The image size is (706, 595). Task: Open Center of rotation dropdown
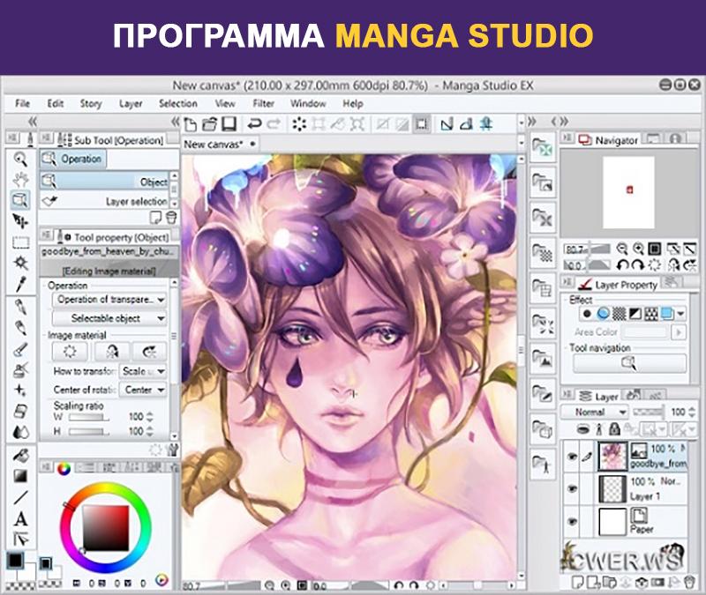pyautogui.click(x=143, y=390)
